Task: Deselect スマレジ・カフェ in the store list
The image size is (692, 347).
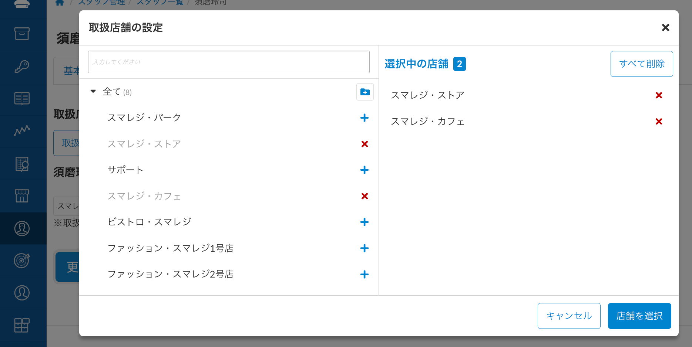Action: (365, 196)
